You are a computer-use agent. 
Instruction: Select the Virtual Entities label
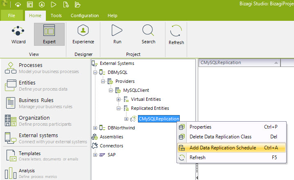tap(146, 99)
